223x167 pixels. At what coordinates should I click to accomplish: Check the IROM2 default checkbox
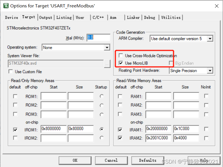pyautogui.click(x=15, y=138)
